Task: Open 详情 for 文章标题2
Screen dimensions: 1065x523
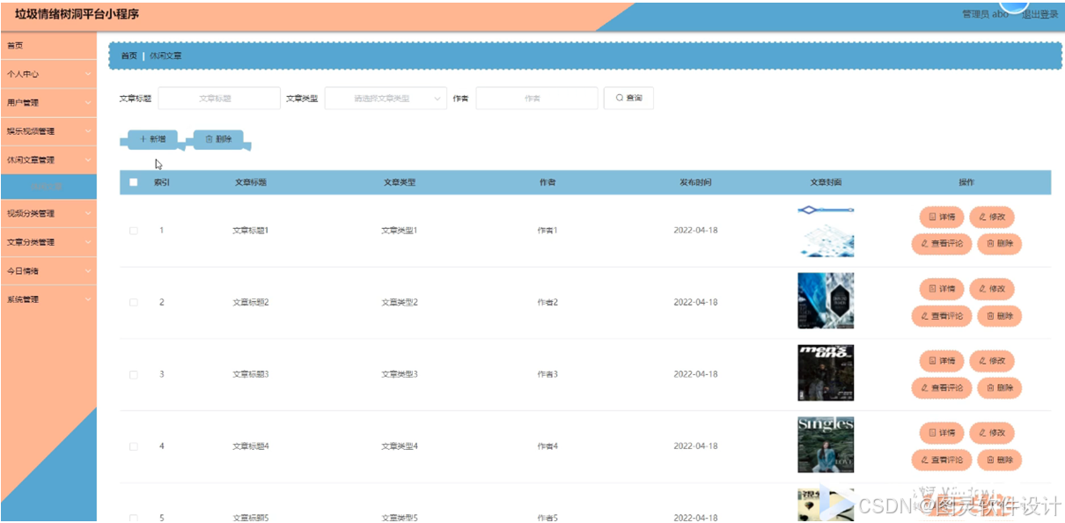Action: pos(942,289)
